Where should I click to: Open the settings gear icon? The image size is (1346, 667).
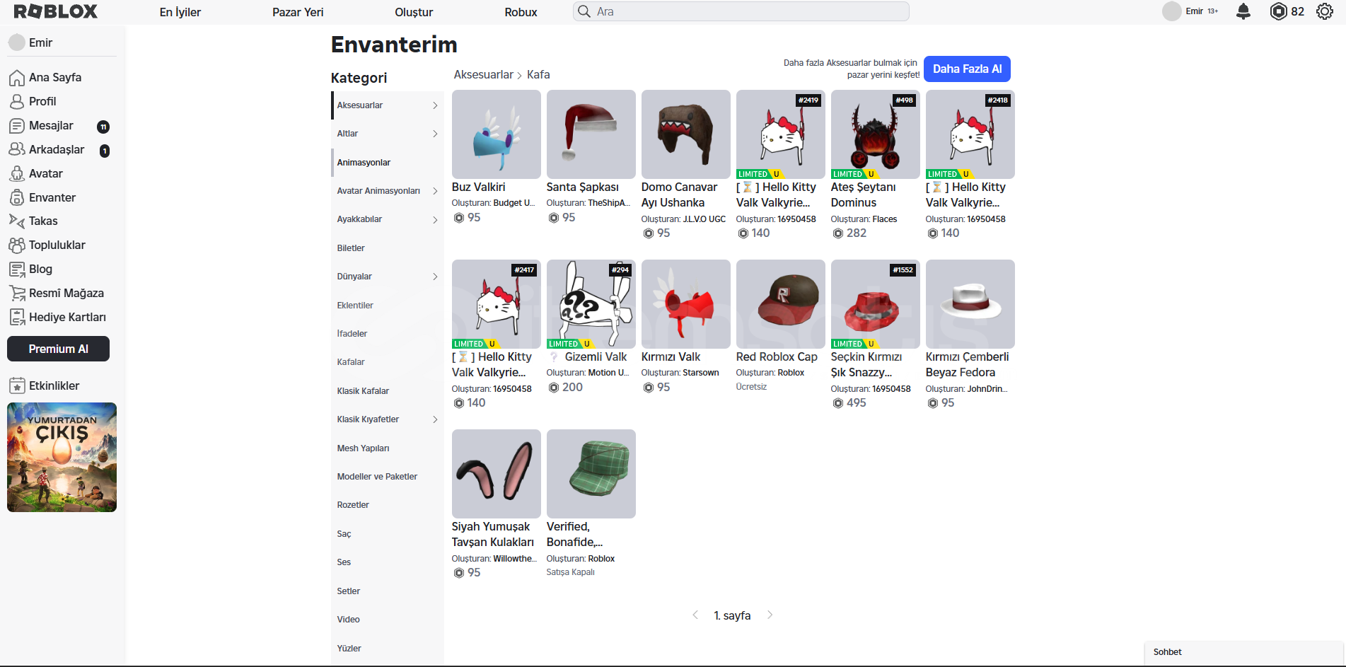(1325, 11)
